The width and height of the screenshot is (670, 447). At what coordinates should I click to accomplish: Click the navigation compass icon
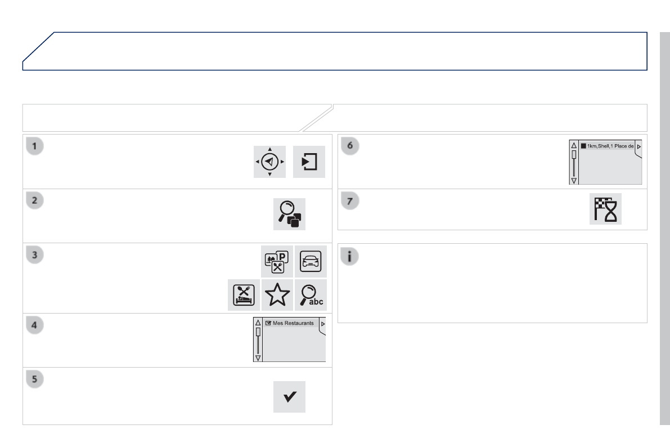[x=270, y=162]
